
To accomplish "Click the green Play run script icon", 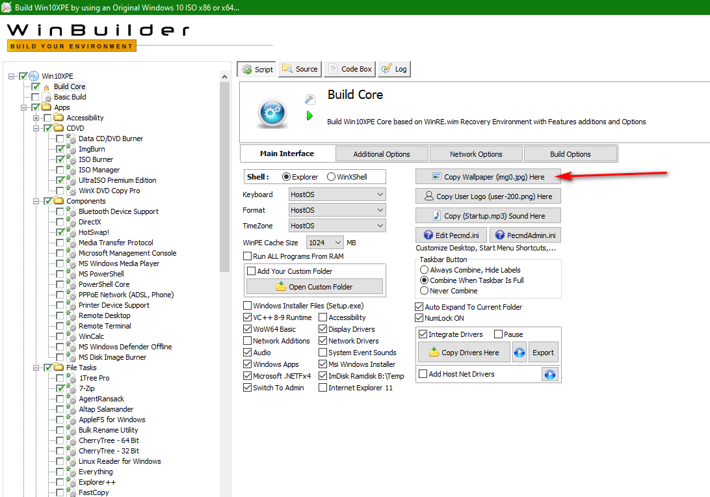I will pyautogui.click(x=309, y=116).
